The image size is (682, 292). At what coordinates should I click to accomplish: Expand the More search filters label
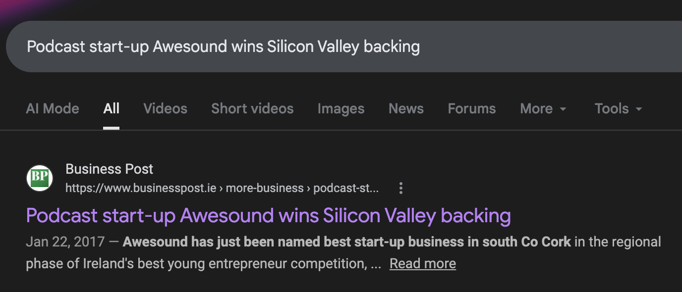[x=536, y=109]
